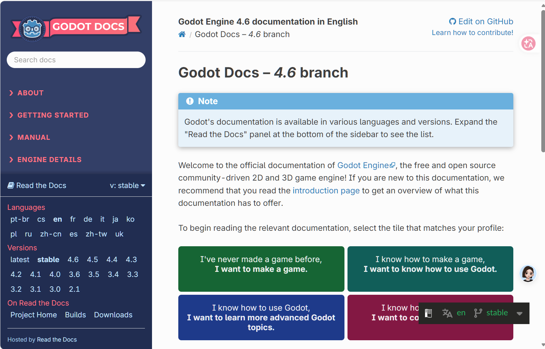Switch docs to version 4.6
This screenshot has height=349, width=545.
(73, 260)
